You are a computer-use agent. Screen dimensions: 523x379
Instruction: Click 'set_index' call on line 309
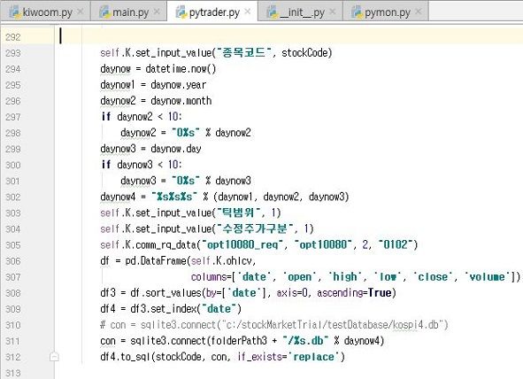coord(173,309)
